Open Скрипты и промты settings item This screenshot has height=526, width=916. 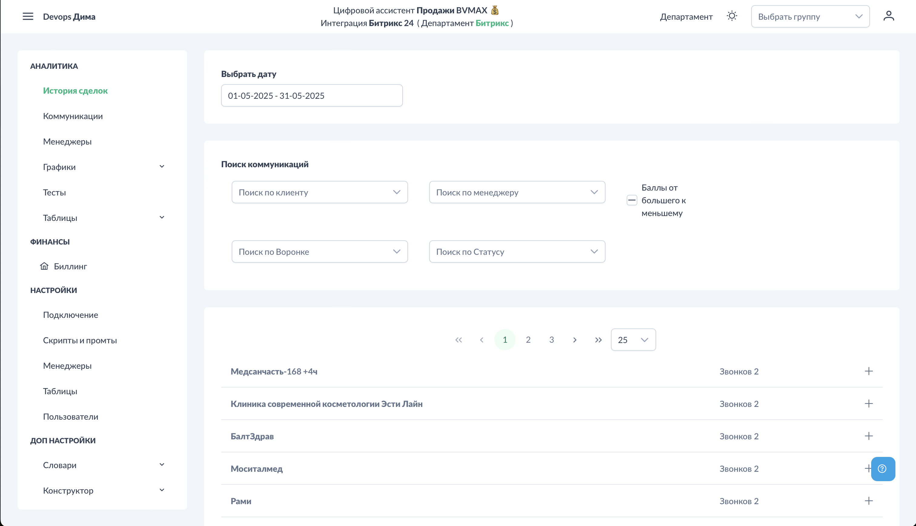tap(80, 340)
